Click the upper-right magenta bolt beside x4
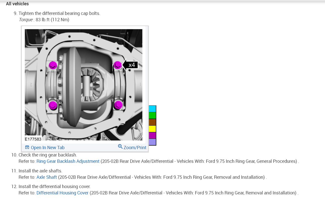The width and height of the screenshot is (325, 202). point(118,65)
